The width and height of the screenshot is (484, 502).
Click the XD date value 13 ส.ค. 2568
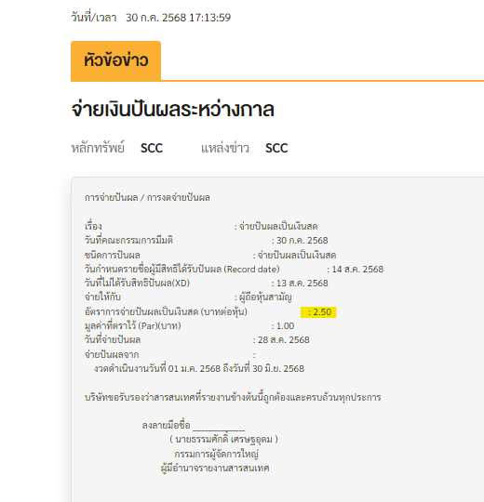[302, 284]
